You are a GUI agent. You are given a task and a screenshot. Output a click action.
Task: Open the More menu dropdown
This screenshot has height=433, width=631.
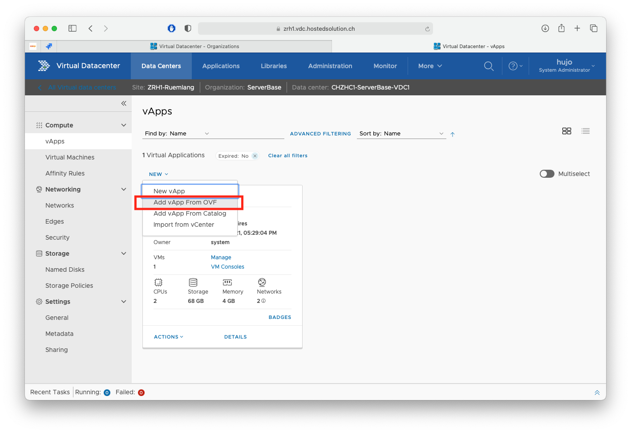click(x=430, y=66)
